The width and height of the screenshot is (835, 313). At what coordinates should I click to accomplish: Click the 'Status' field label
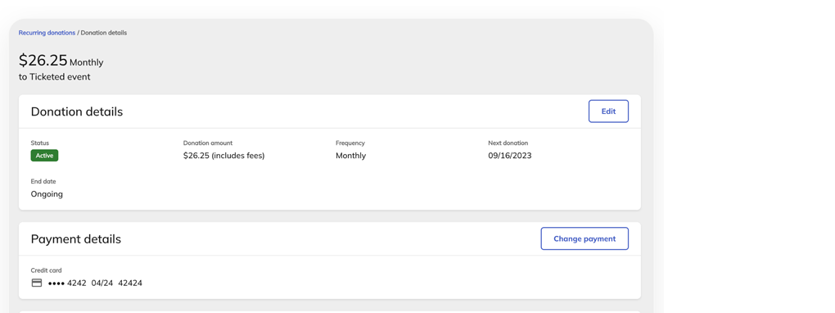tap(40, 143)
